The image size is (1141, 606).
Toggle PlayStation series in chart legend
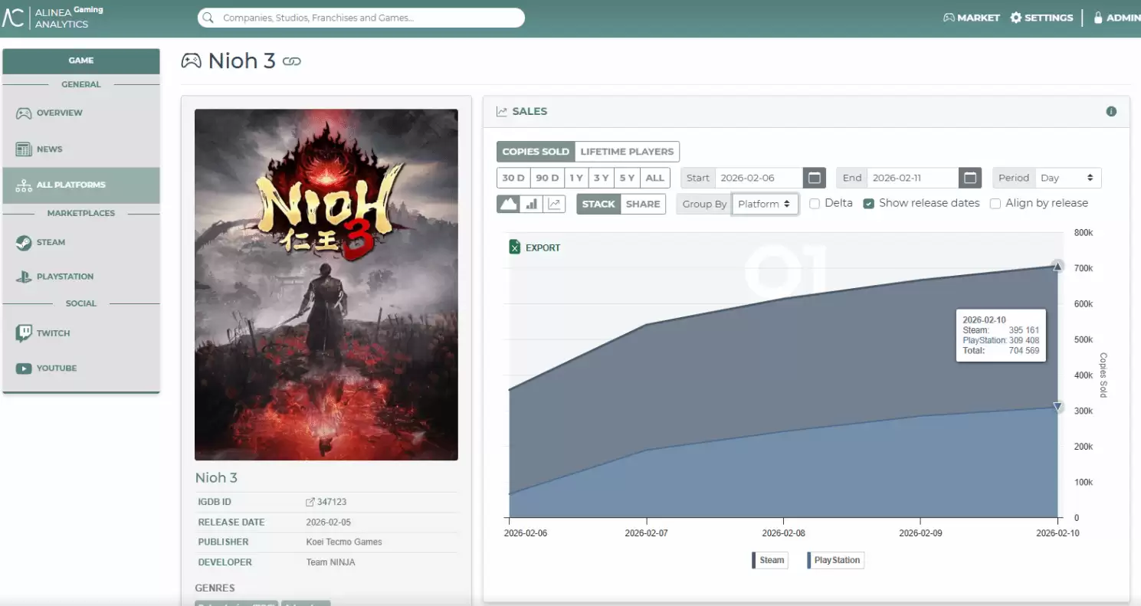[x=835, y=560]
